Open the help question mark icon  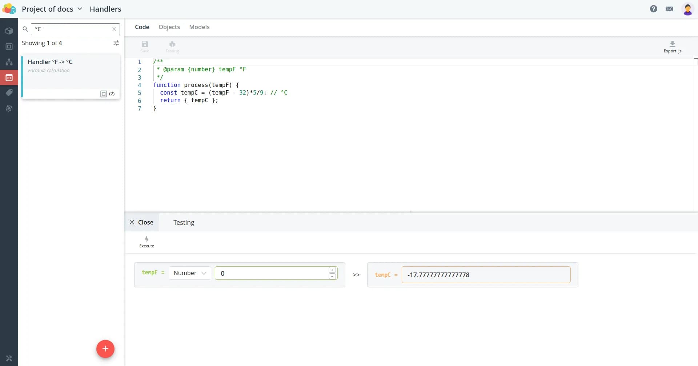pyautogui.click(x=653, y=9)
